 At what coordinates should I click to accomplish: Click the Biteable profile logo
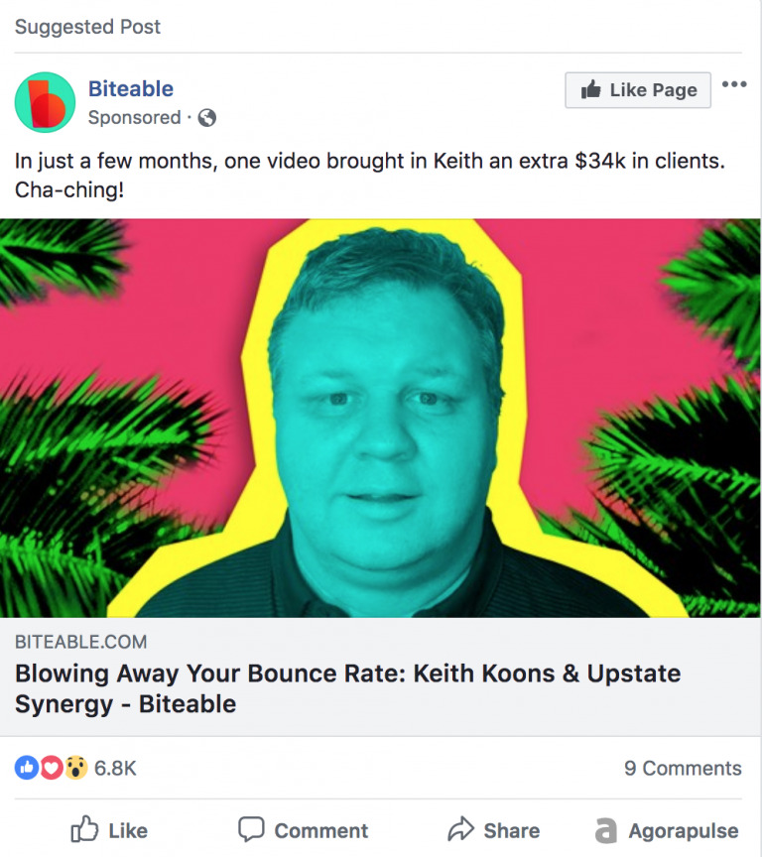click(45, 102)
